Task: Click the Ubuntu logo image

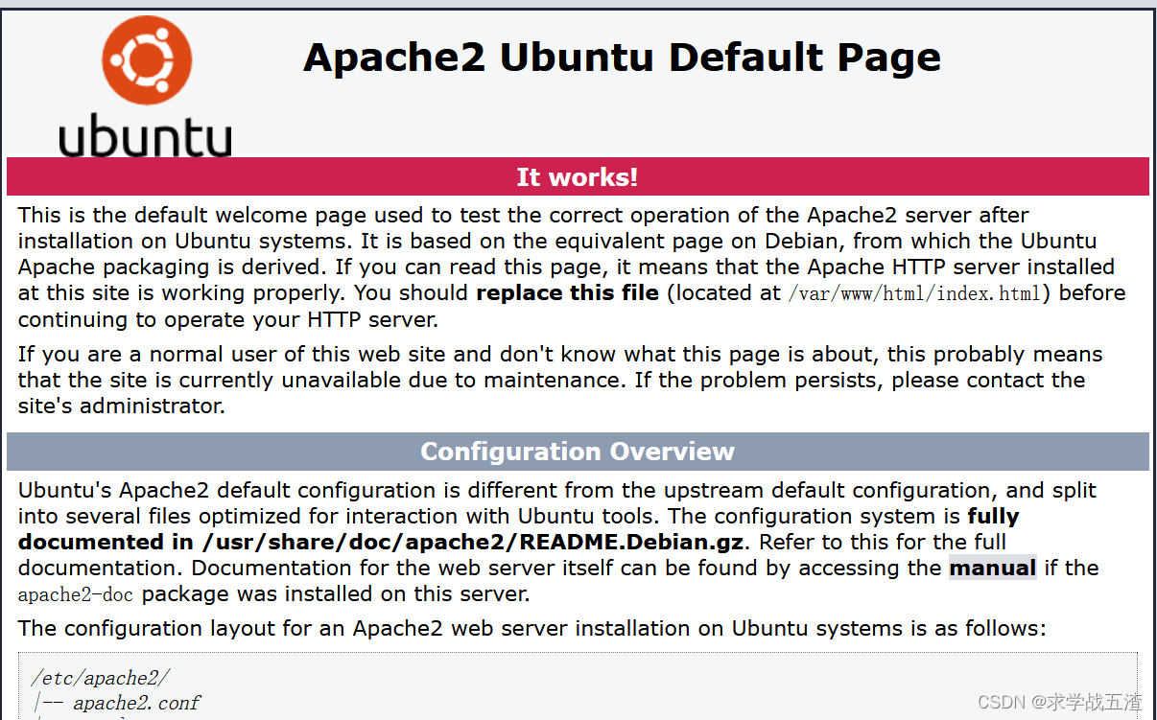Action: pos(145,86)
